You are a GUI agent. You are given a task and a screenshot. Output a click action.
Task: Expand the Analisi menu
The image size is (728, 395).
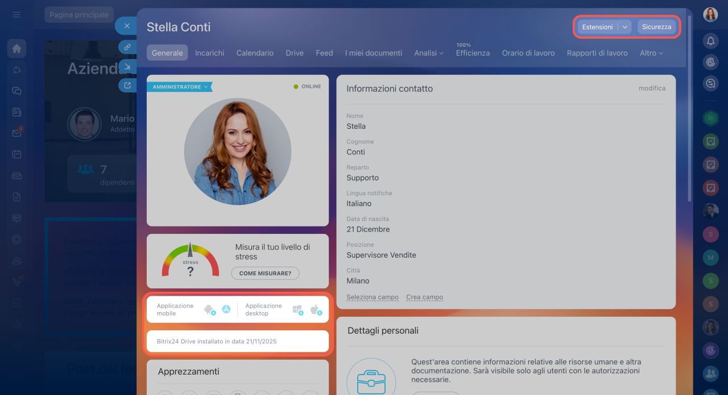pos(428,53)
